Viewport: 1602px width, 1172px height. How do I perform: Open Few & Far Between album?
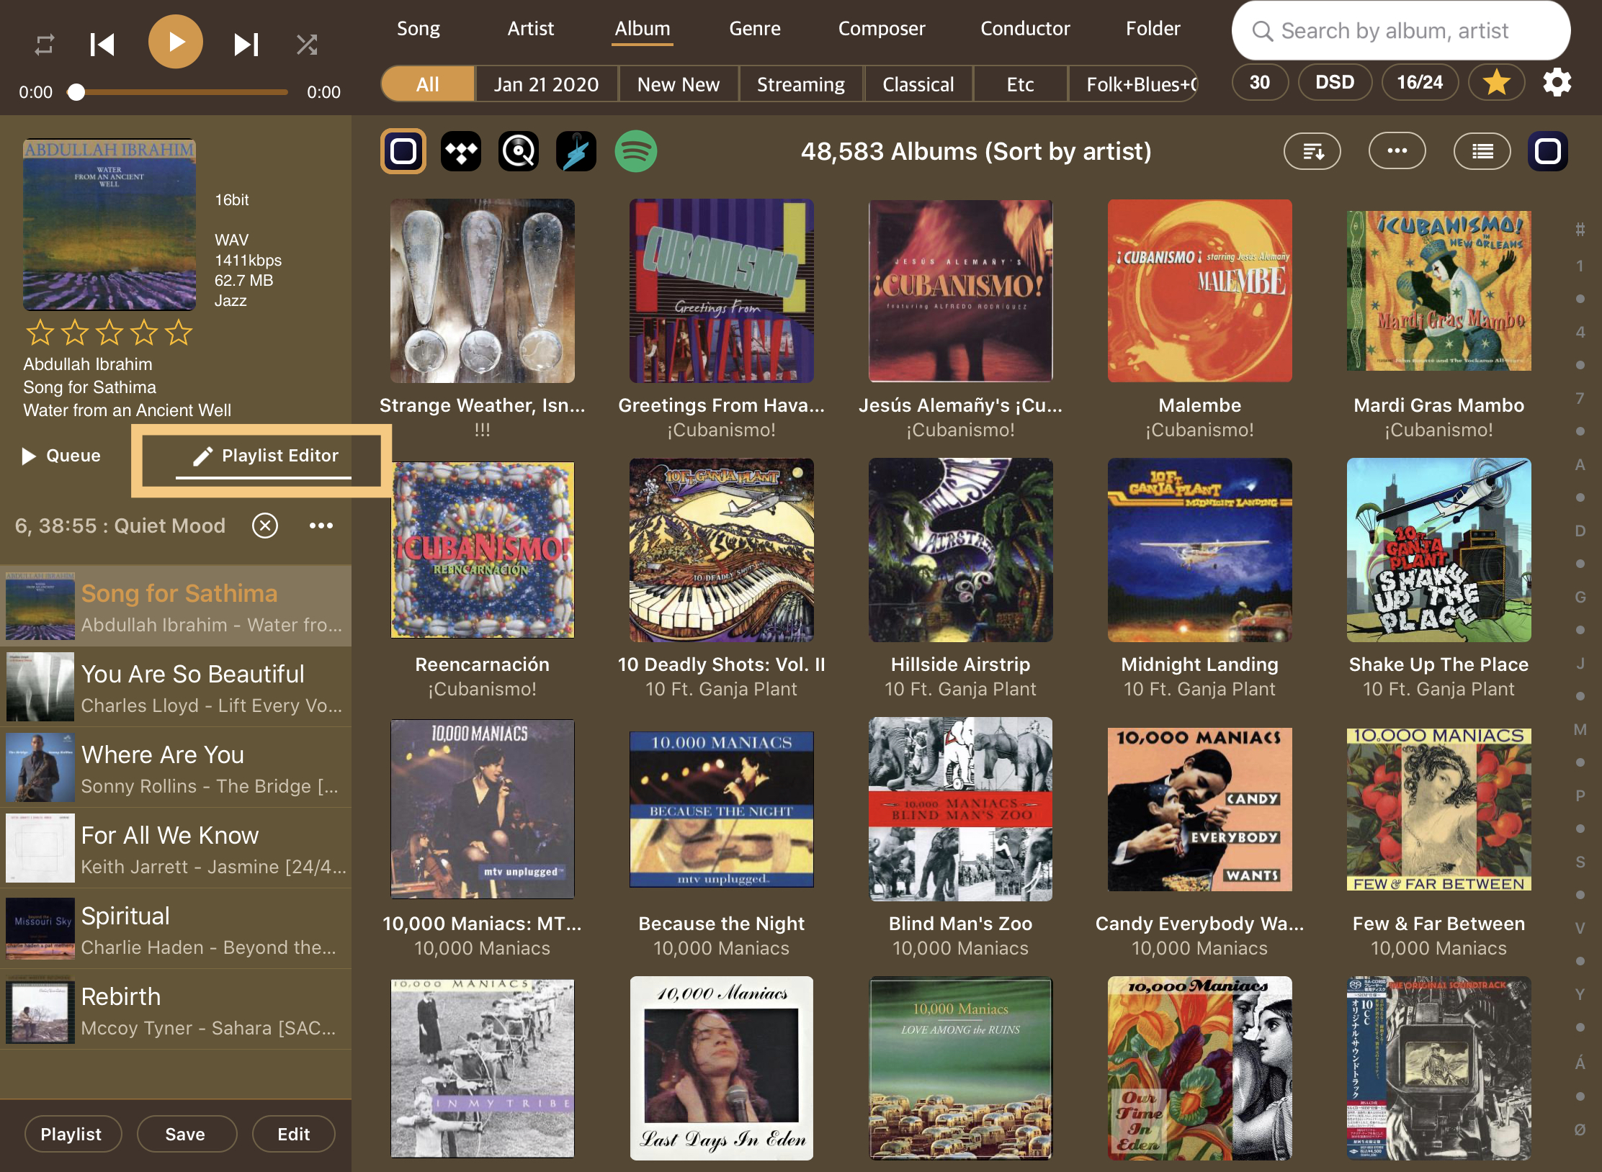coord(1439,809)
